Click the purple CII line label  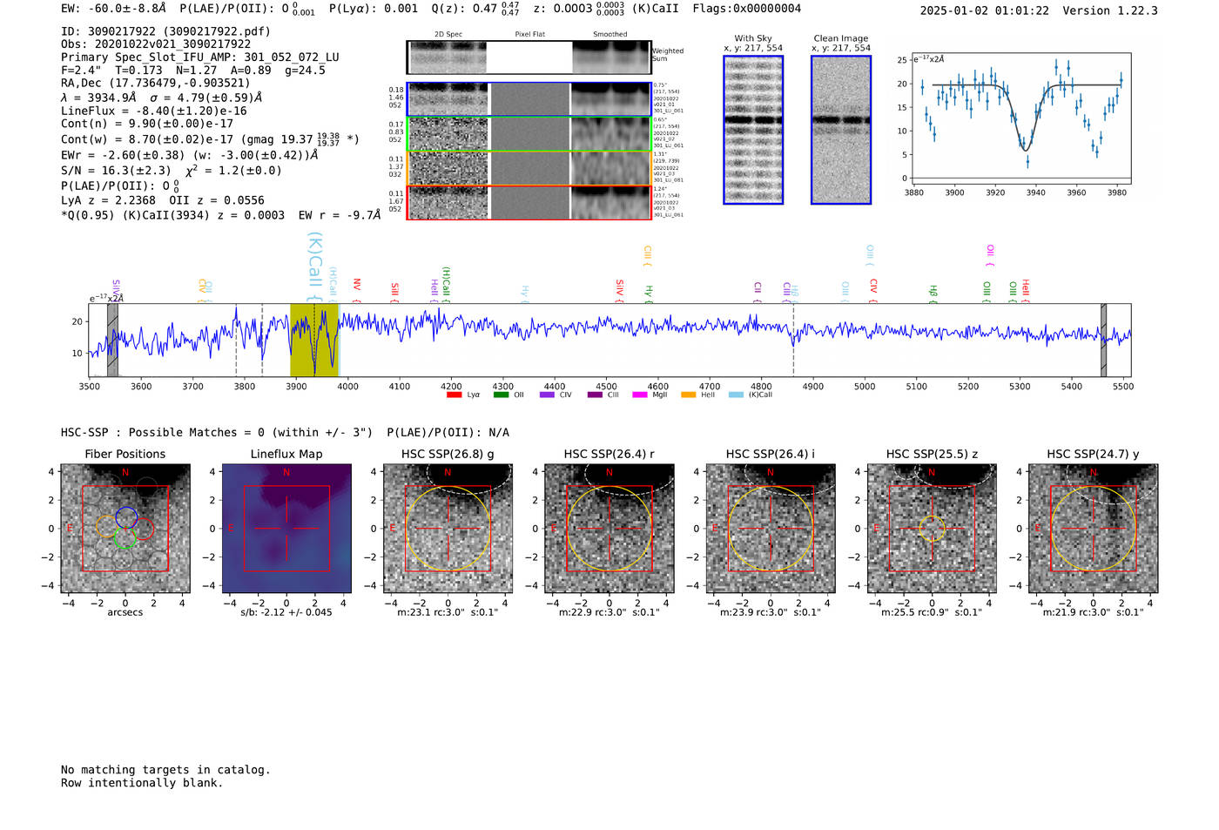(758, 292)
